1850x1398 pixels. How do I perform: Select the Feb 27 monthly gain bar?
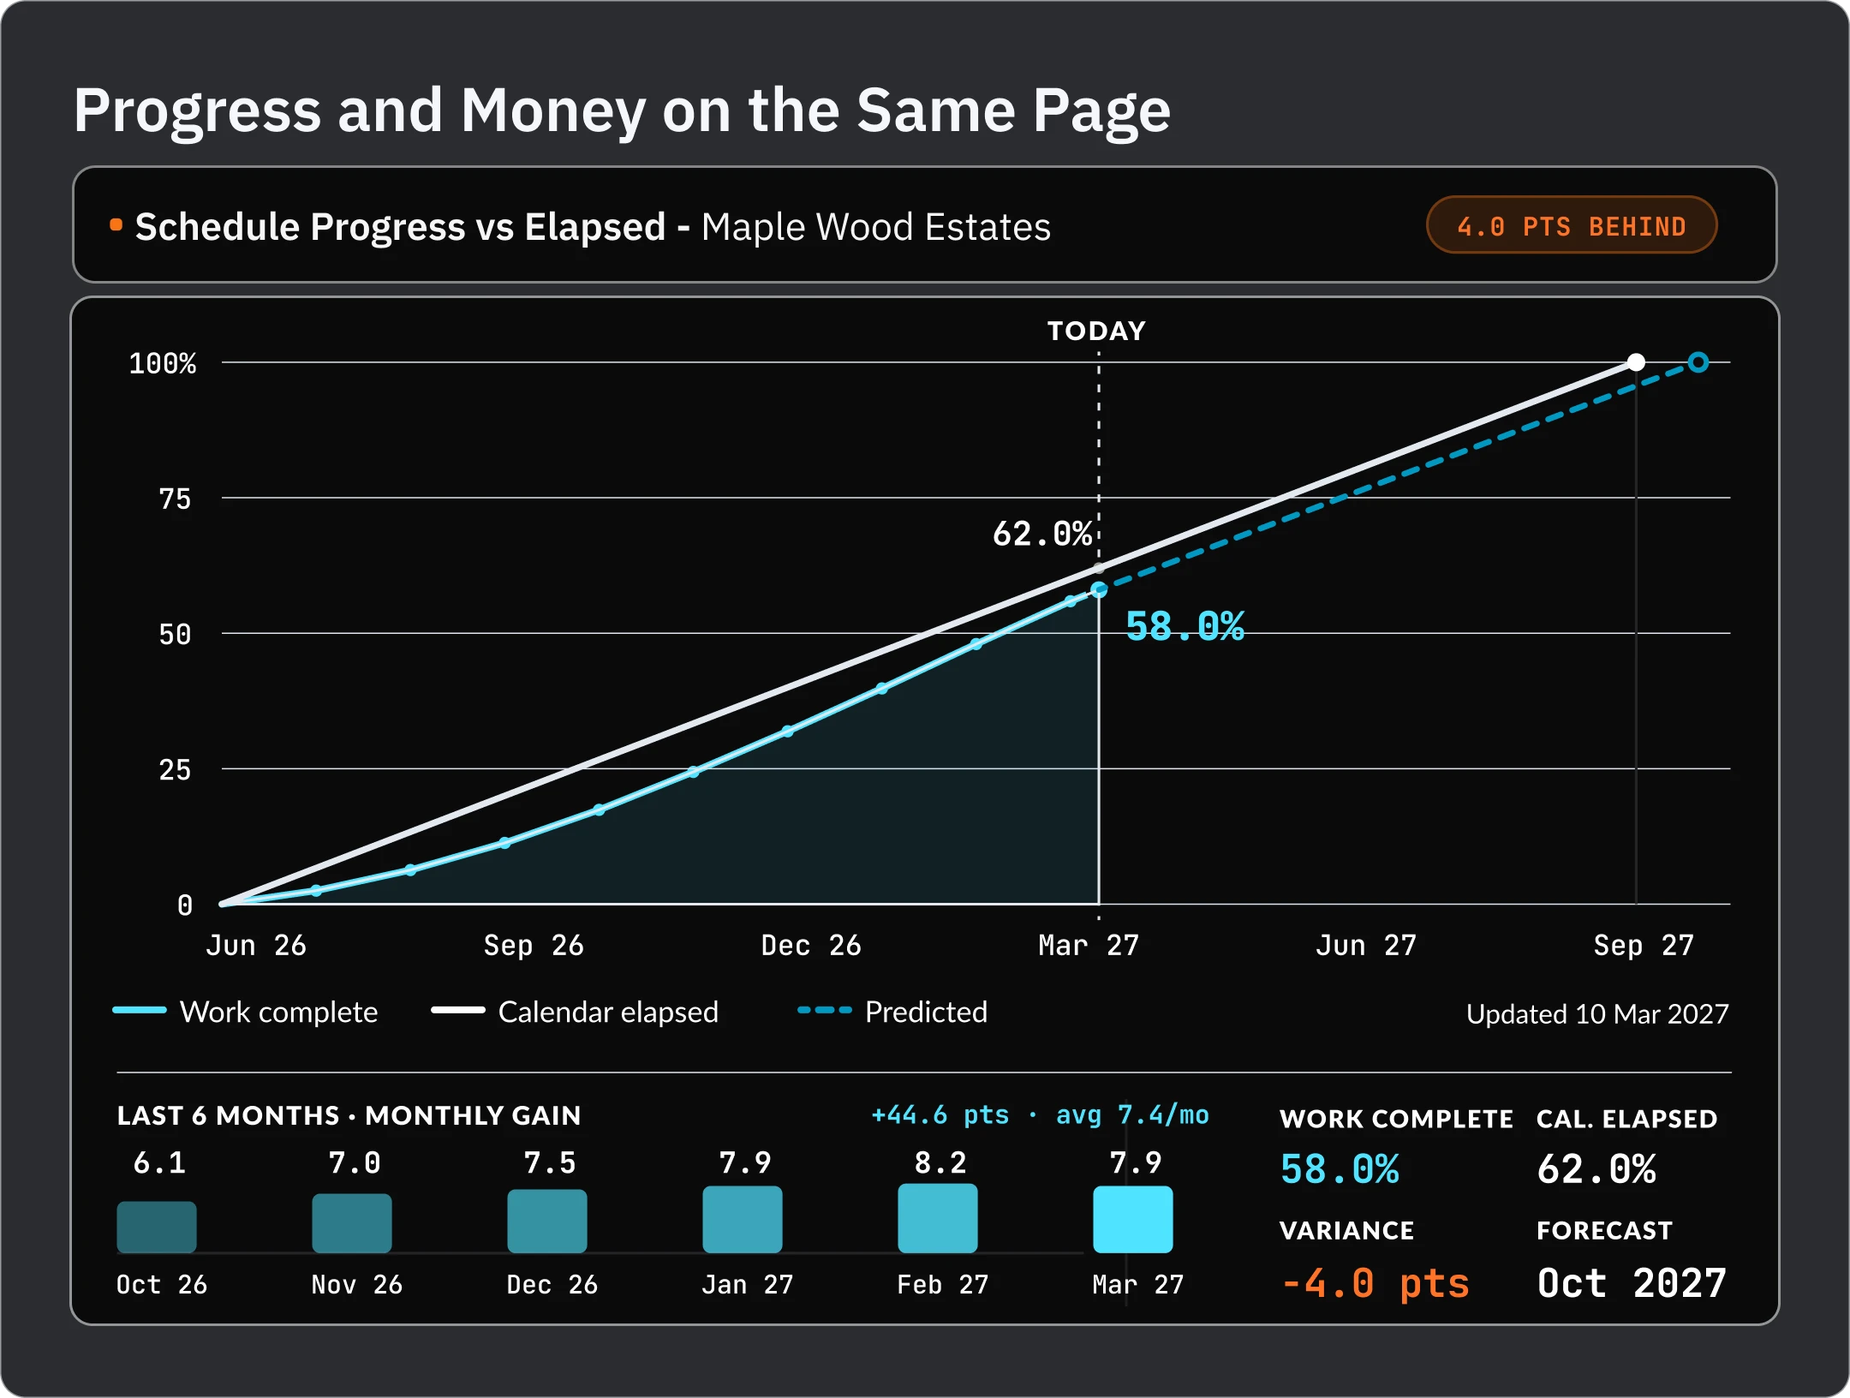point(938,1218)
